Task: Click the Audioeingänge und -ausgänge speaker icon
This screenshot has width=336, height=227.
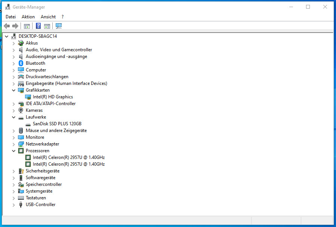Action: 21,56
